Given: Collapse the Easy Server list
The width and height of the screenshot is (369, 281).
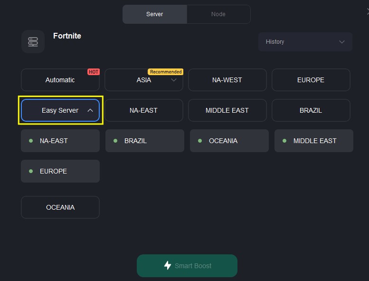Looking at the screenshot, I should click(90, 110).
